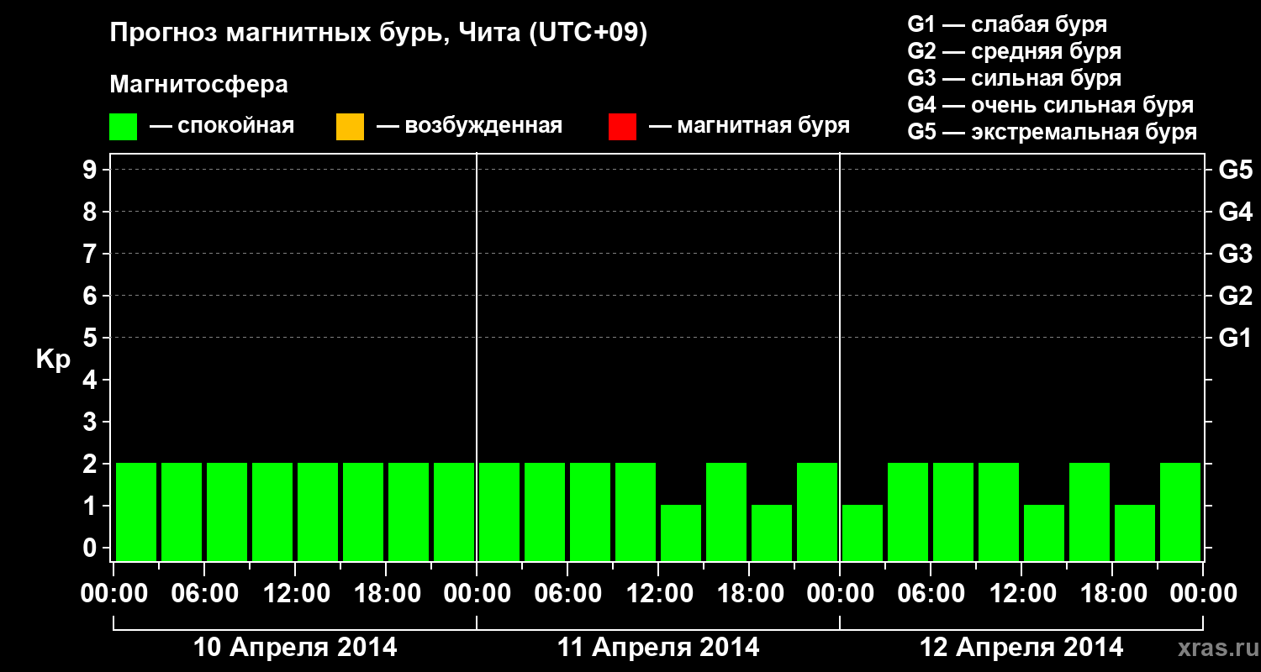This screenshot has height=672, width=1261.
Task: Click the 11 April 21:00–00:00 Kp 2 bar
Action: [817, 512]
